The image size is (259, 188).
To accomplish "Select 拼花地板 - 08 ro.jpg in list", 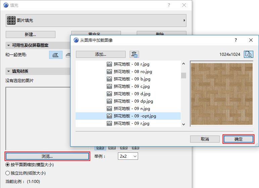I will [x=128, y=72].
